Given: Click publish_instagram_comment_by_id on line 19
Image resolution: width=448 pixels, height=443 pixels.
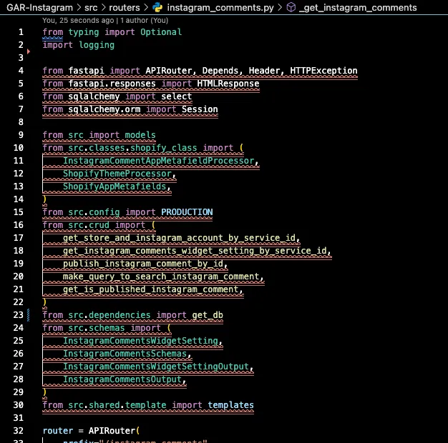Looking at the screenshot, I should pos(143,264).
